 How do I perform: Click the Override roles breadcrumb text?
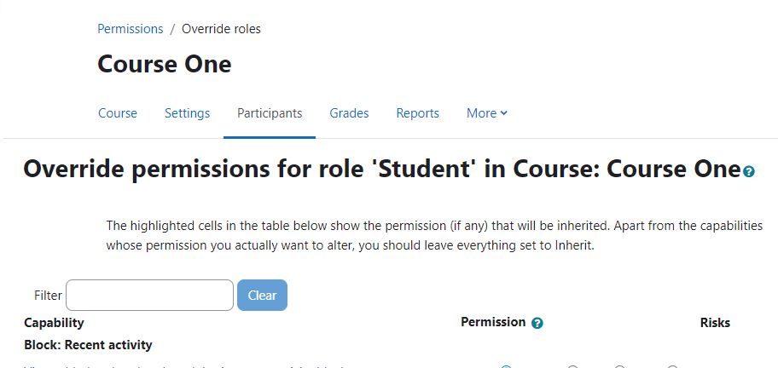point(221,29)
